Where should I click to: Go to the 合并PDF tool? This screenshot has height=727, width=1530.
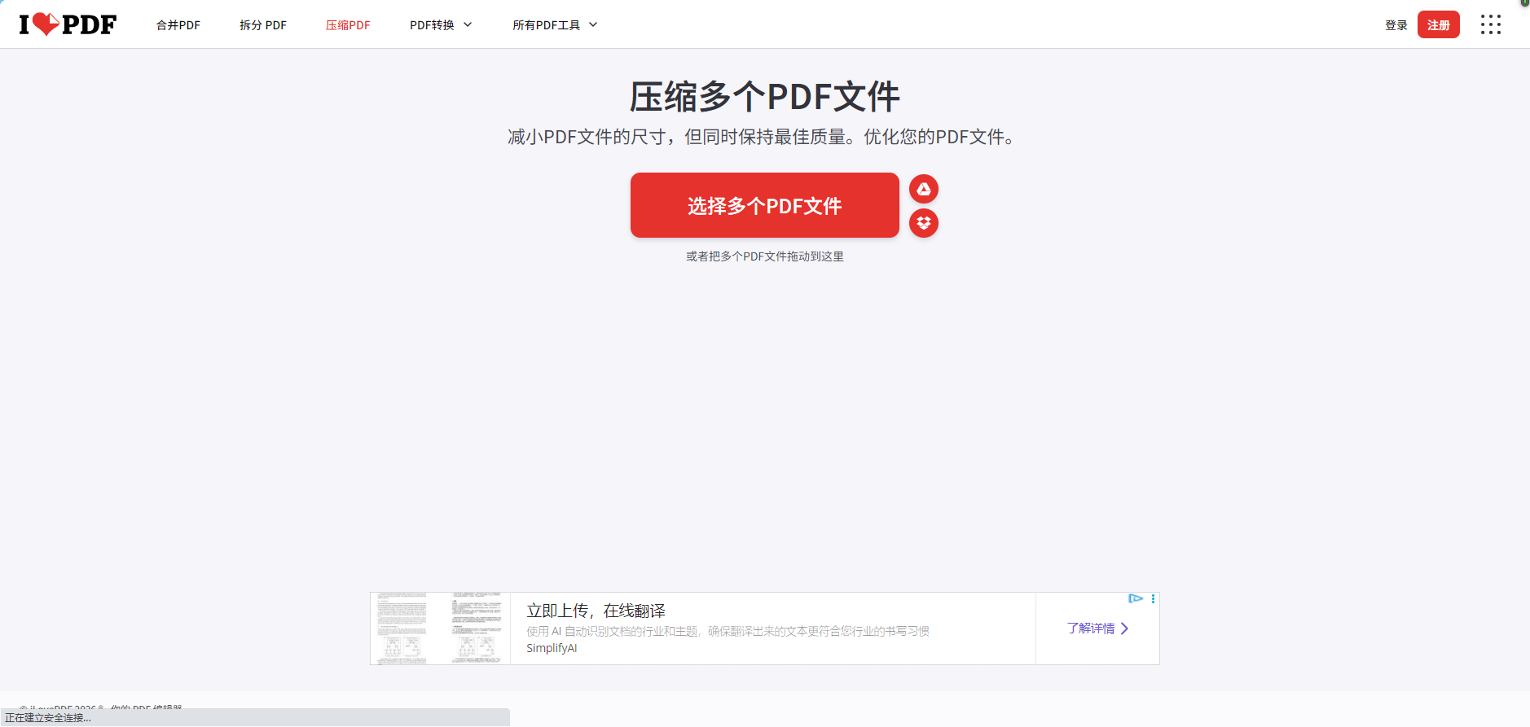pos(178,25)
